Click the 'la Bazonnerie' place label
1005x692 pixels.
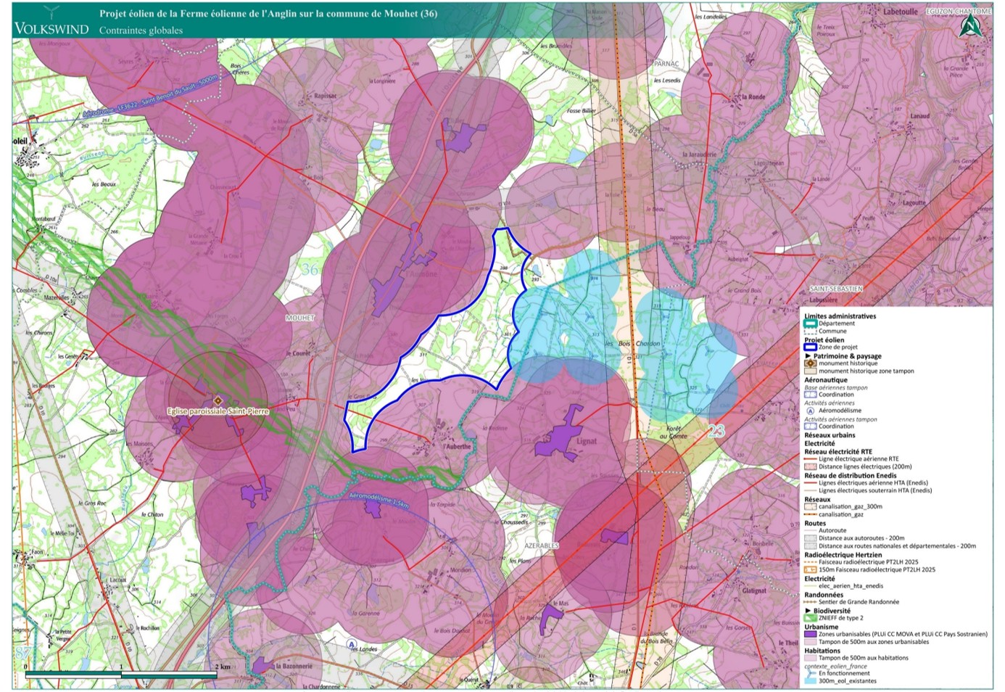pyautogui.click(x=294, y=666)
